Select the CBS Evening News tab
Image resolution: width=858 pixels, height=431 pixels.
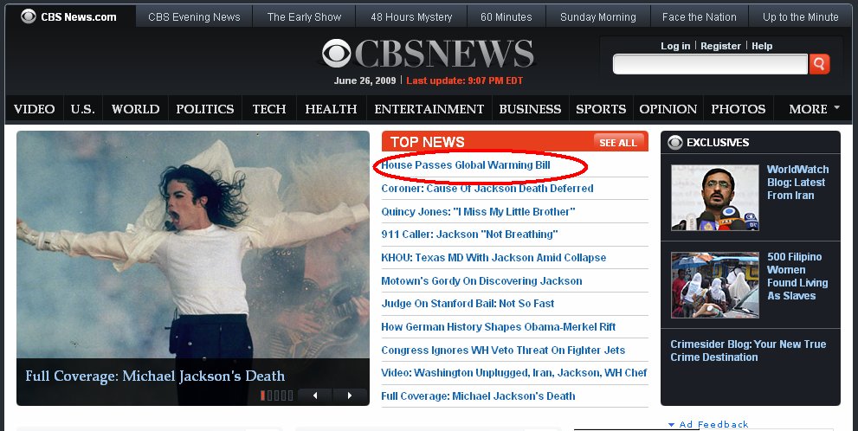[x=194, y=17]
